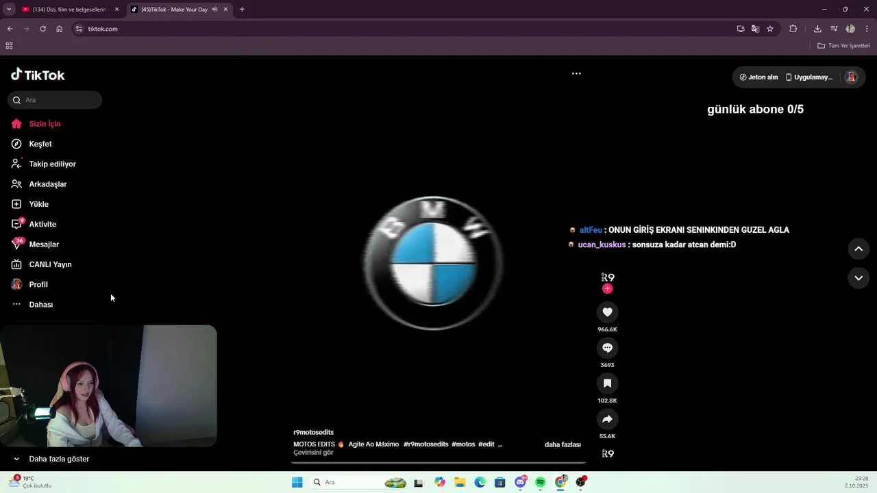Follow creator via the red plus badge
The width and height of the screenshot is (877, 493).
(607, 289)
